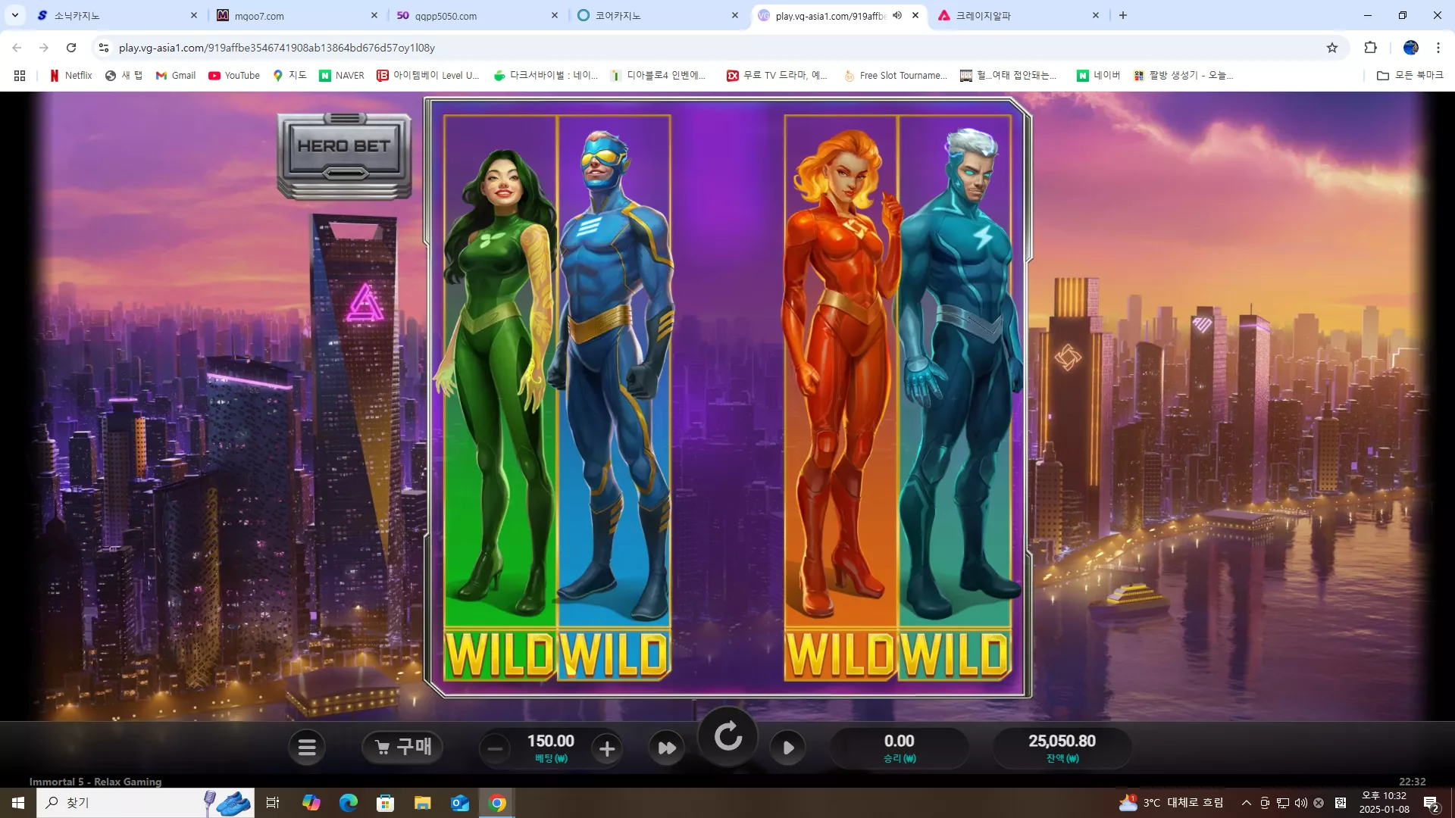Image resolution: width=1455 pixels, height=818 pixels.
Task: Open Microsoft Store from the taskbar
Action: [x=386, y=803]
